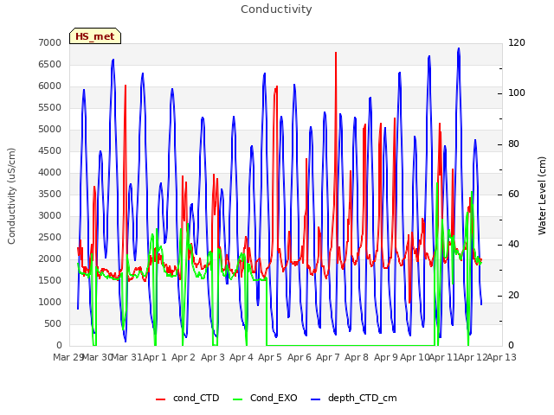Click the Apr 1 date label
The height and width of the screenshot is (415, 554).
click(x=155, y=357)
